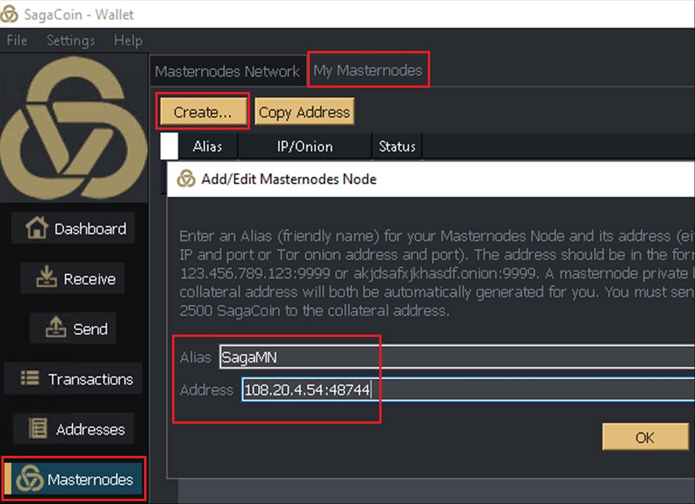Click the 'Add/Edit Masternodes Node' dialog title
The width and height of the screenshot is (695, 504).
tap(289, 179)
